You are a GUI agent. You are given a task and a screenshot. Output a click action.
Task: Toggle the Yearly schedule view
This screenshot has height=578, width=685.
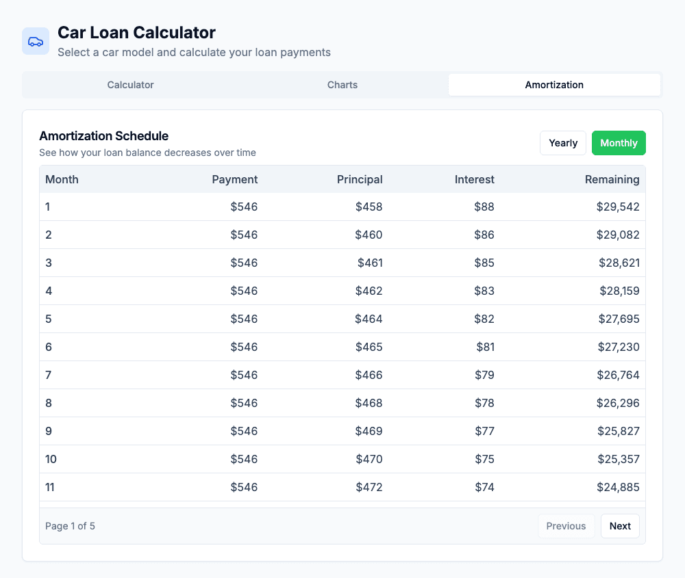pyautogui.click(x=562, y=143)
